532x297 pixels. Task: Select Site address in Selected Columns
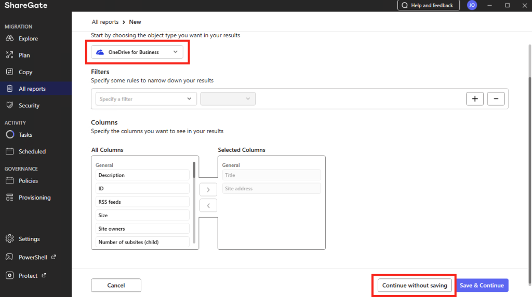(271, 188)
